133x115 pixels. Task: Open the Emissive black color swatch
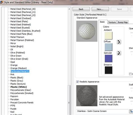tap(109, 70)
